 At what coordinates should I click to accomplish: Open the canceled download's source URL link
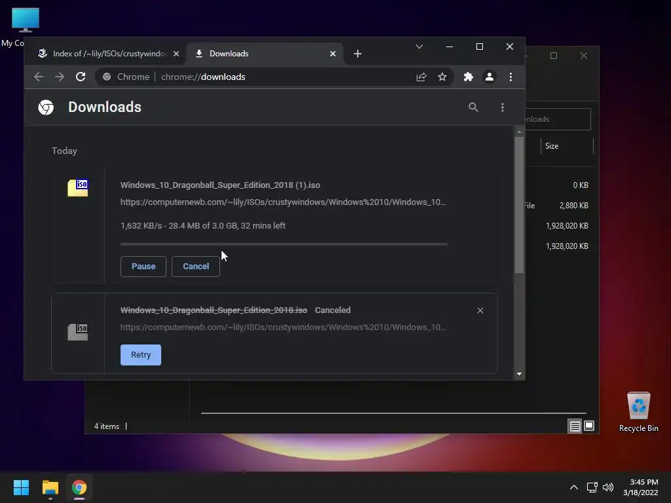click(x=283, y=327)
